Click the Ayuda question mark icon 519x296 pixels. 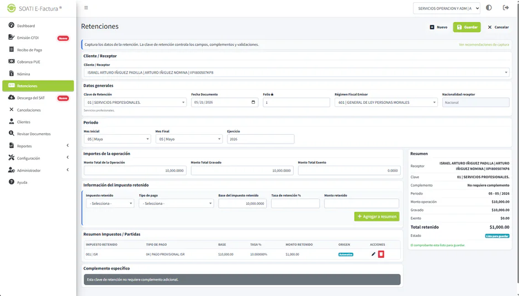pos(11,182)
